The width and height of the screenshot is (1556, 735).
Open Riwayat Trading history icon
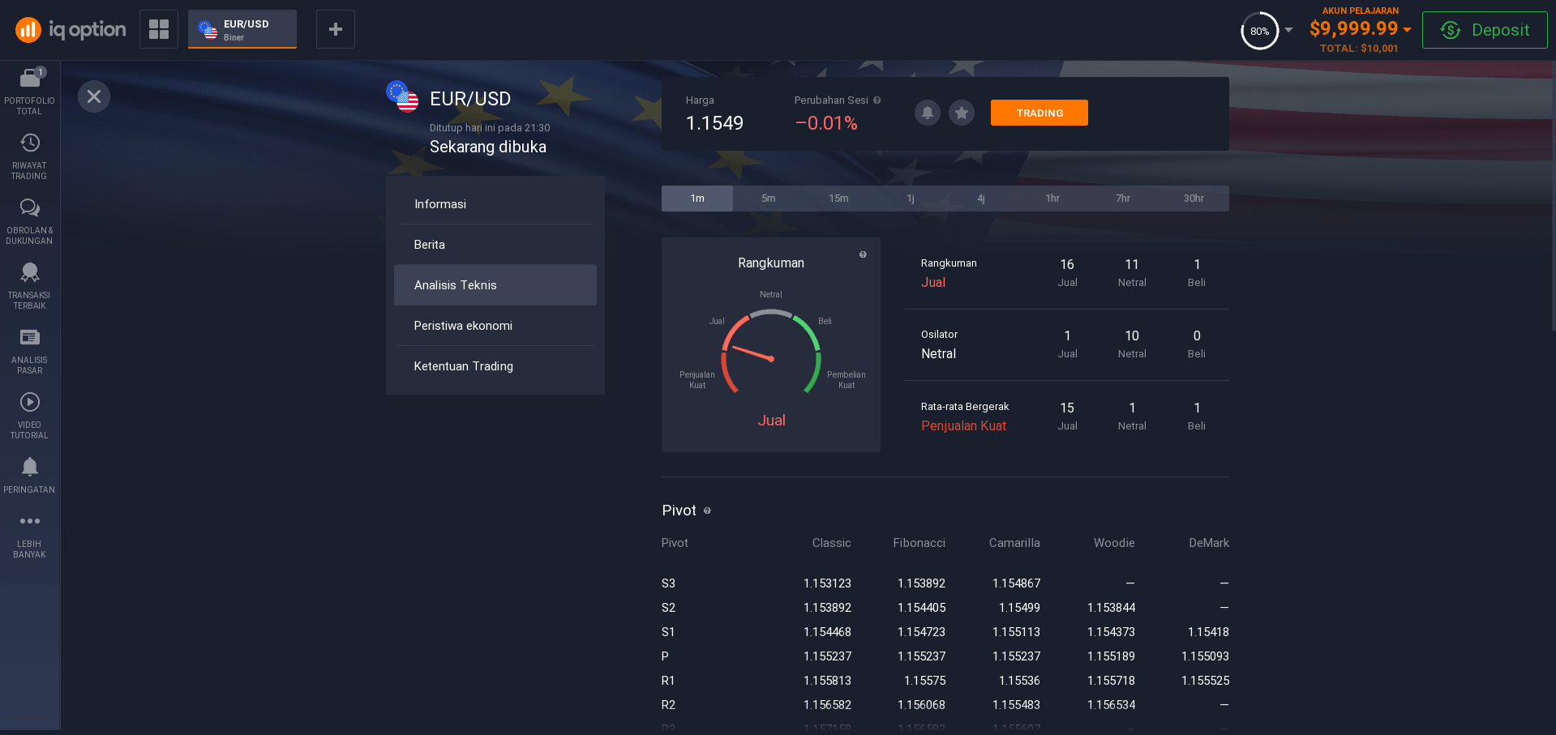click(x=29, y=144)
